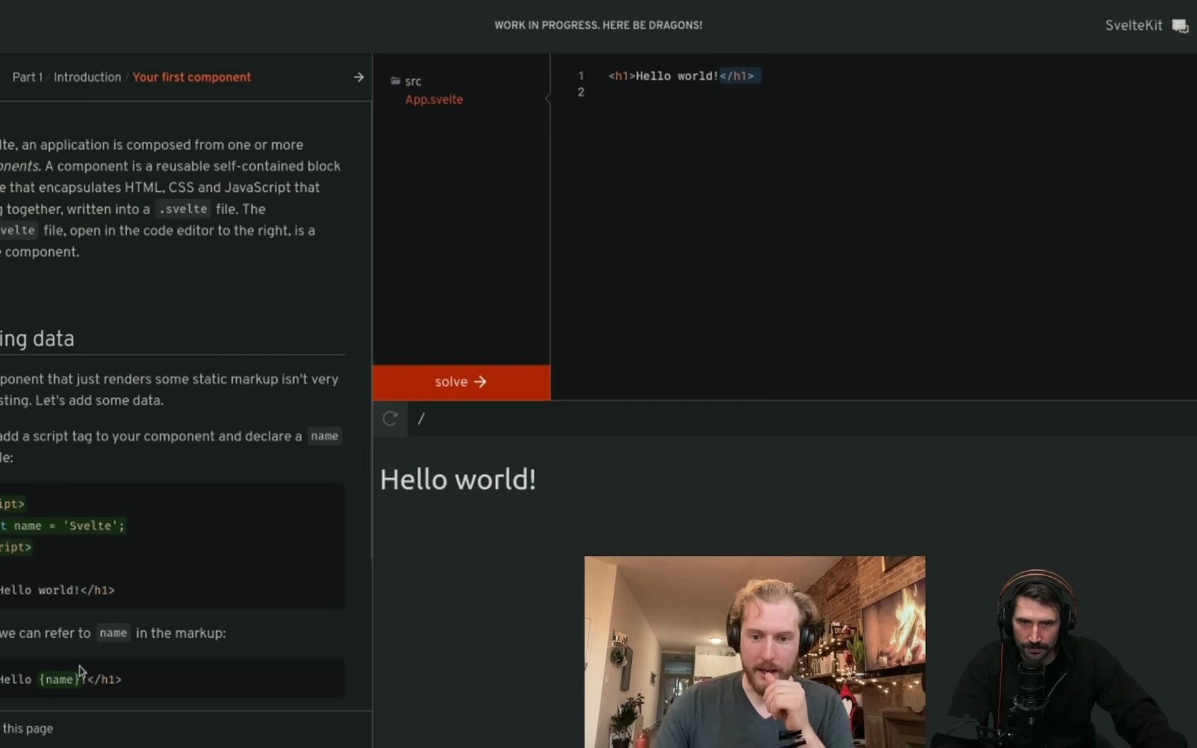Viewport: 1197px width, 748px height.
Task: Click the Hello world! heading in the preview
Action: click(458, 479)
